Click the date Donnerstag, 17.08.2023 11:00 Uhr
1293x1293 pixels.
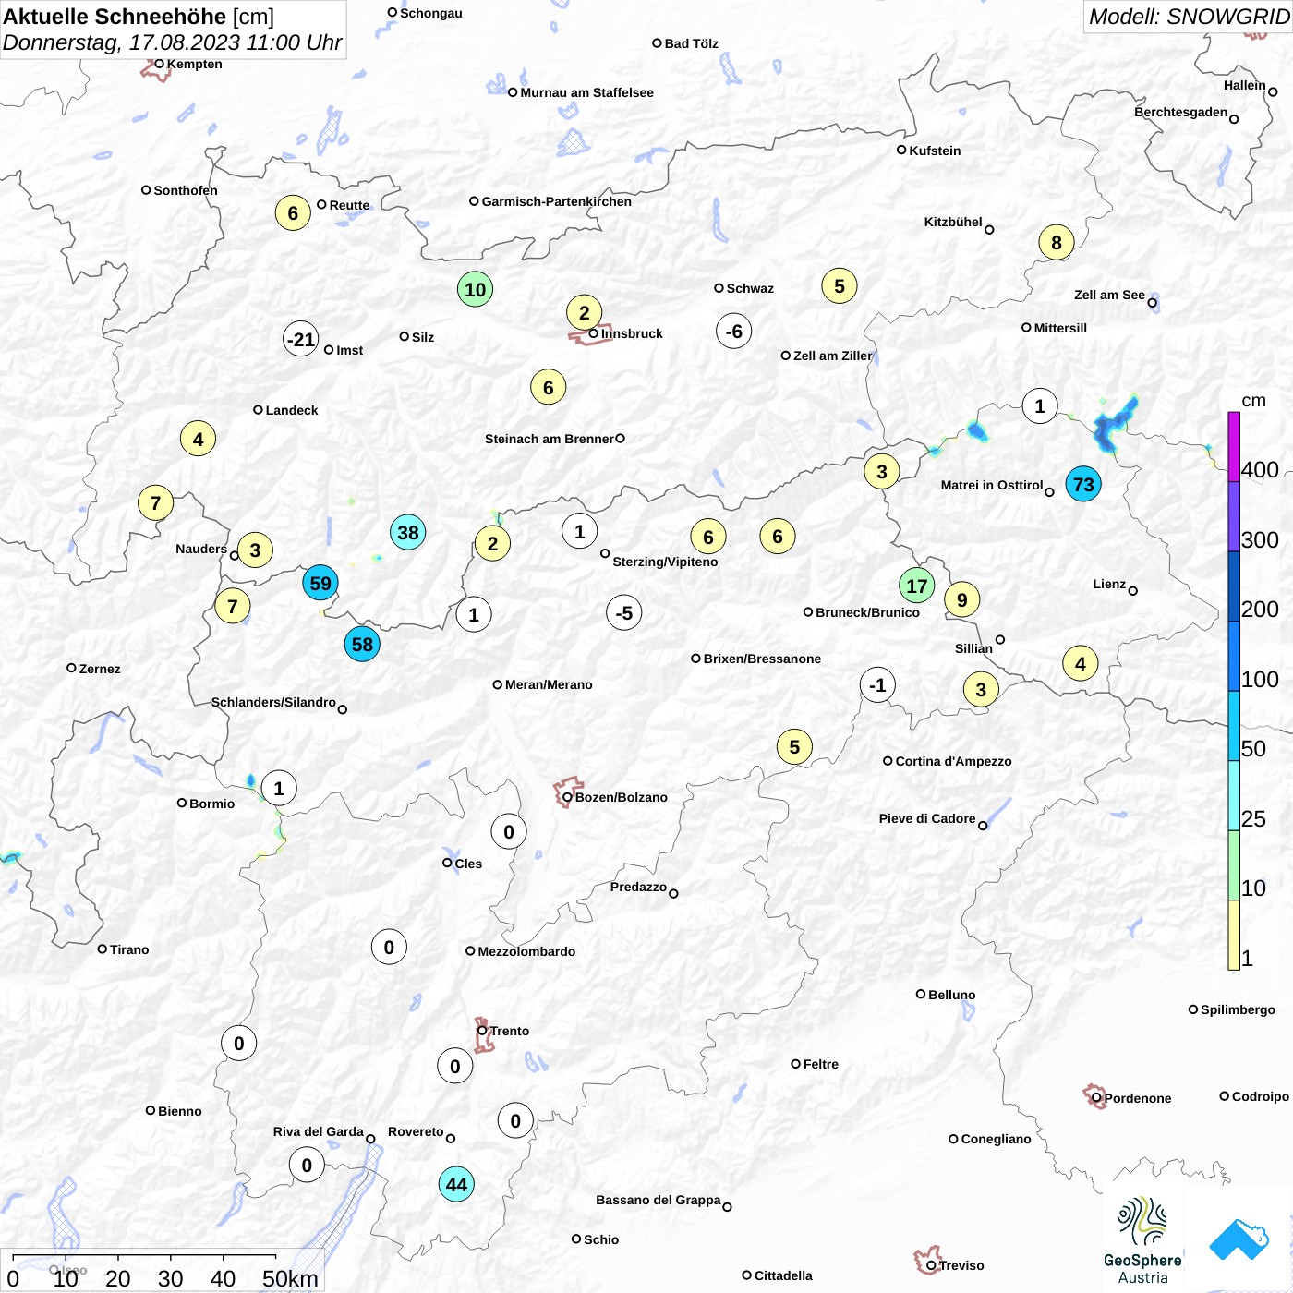(173, 42)
